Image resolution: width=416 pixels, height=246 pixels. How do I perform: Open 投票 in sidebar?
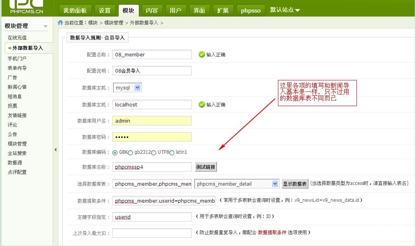(12, 106)
